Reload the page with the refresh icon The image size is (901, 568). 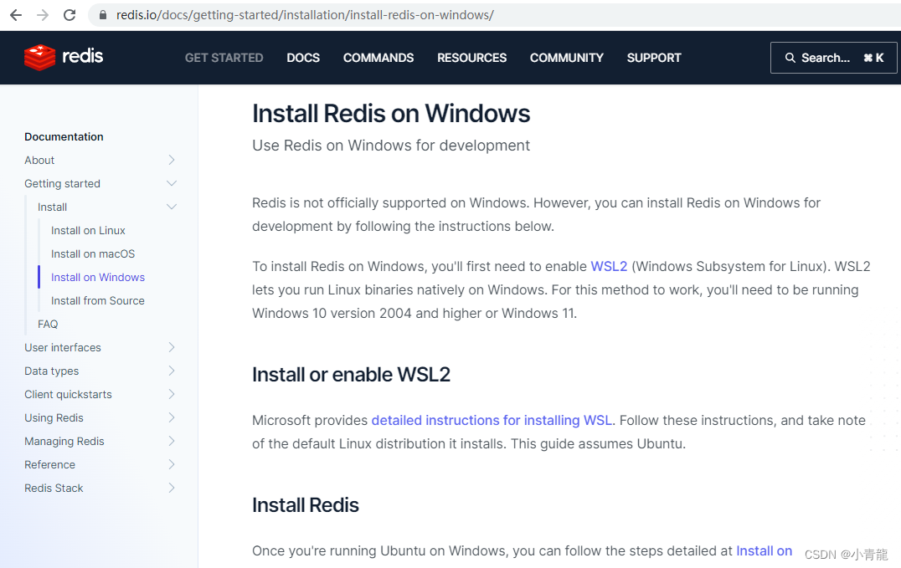click(70, 15)
